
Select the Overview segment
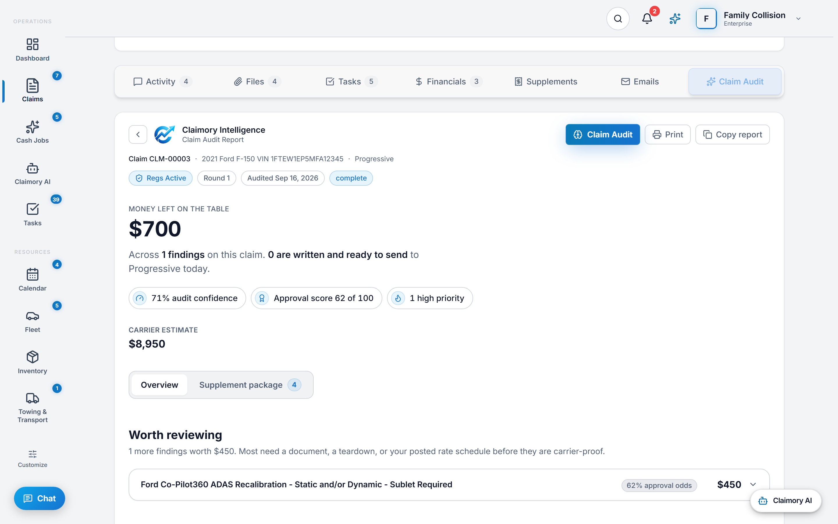[159, 385]
